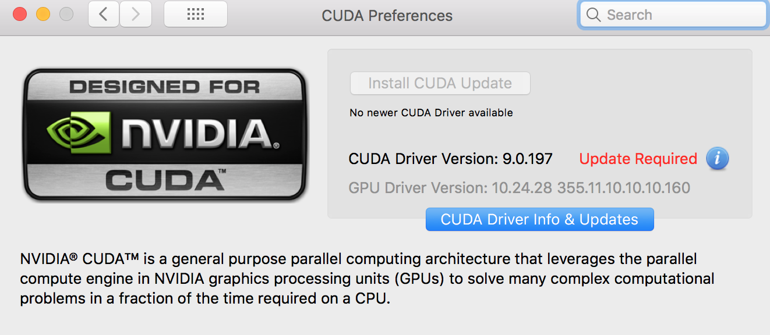The width and height of the screenshot is (770, 335).
Task: Click the red Update Required label
Action: tap(638, 159)
